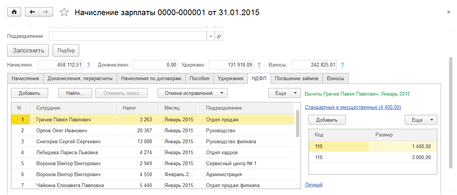Open the Личный link
457x195 pixels.
click(x=314, y=185)
